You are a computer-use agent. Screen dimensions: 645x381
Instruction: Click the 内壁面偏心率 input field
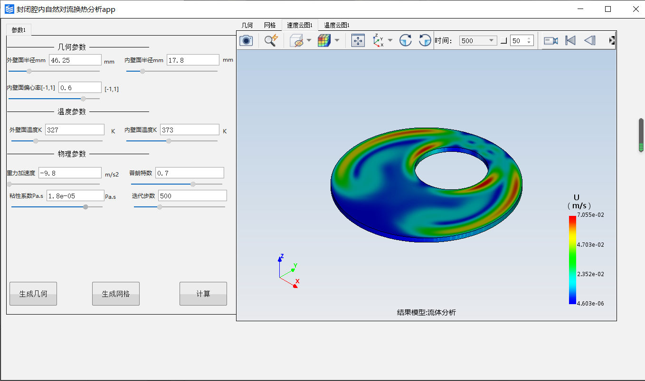tap(80, 87)
